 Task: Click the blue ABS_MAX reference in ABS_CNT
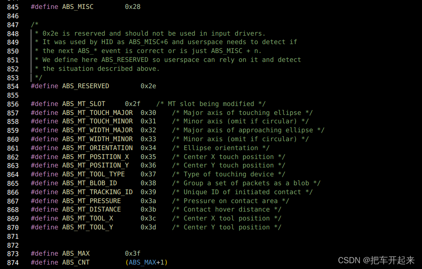tap(142, 262)
